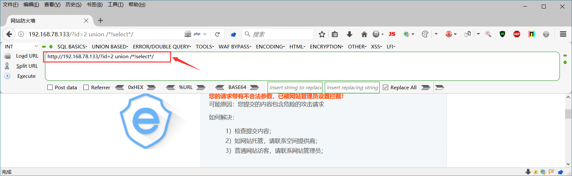Open the cookie manager icon
Screen dimensions: 572x176
tap(425, 34)
